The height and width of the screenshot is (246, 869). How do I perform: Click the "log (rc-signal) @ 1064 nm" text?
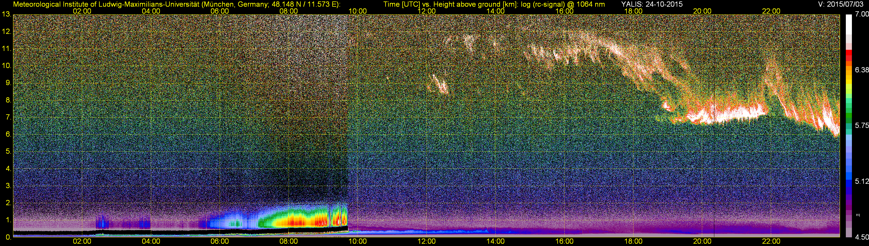pyautogui.click(x=563, y=4)
